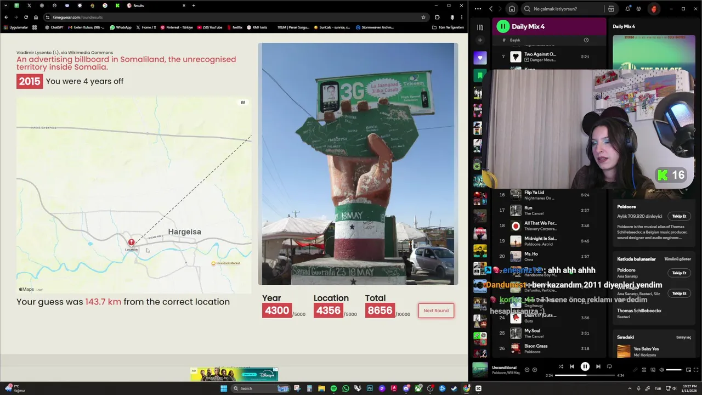Click the Next Round button
Viewport: 702px width, 395px height.
pos(436,311)
